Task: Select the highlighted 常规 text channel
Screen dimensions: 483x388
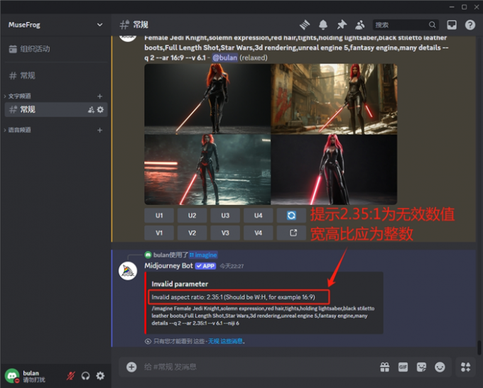Action: [x=55, y=109]
